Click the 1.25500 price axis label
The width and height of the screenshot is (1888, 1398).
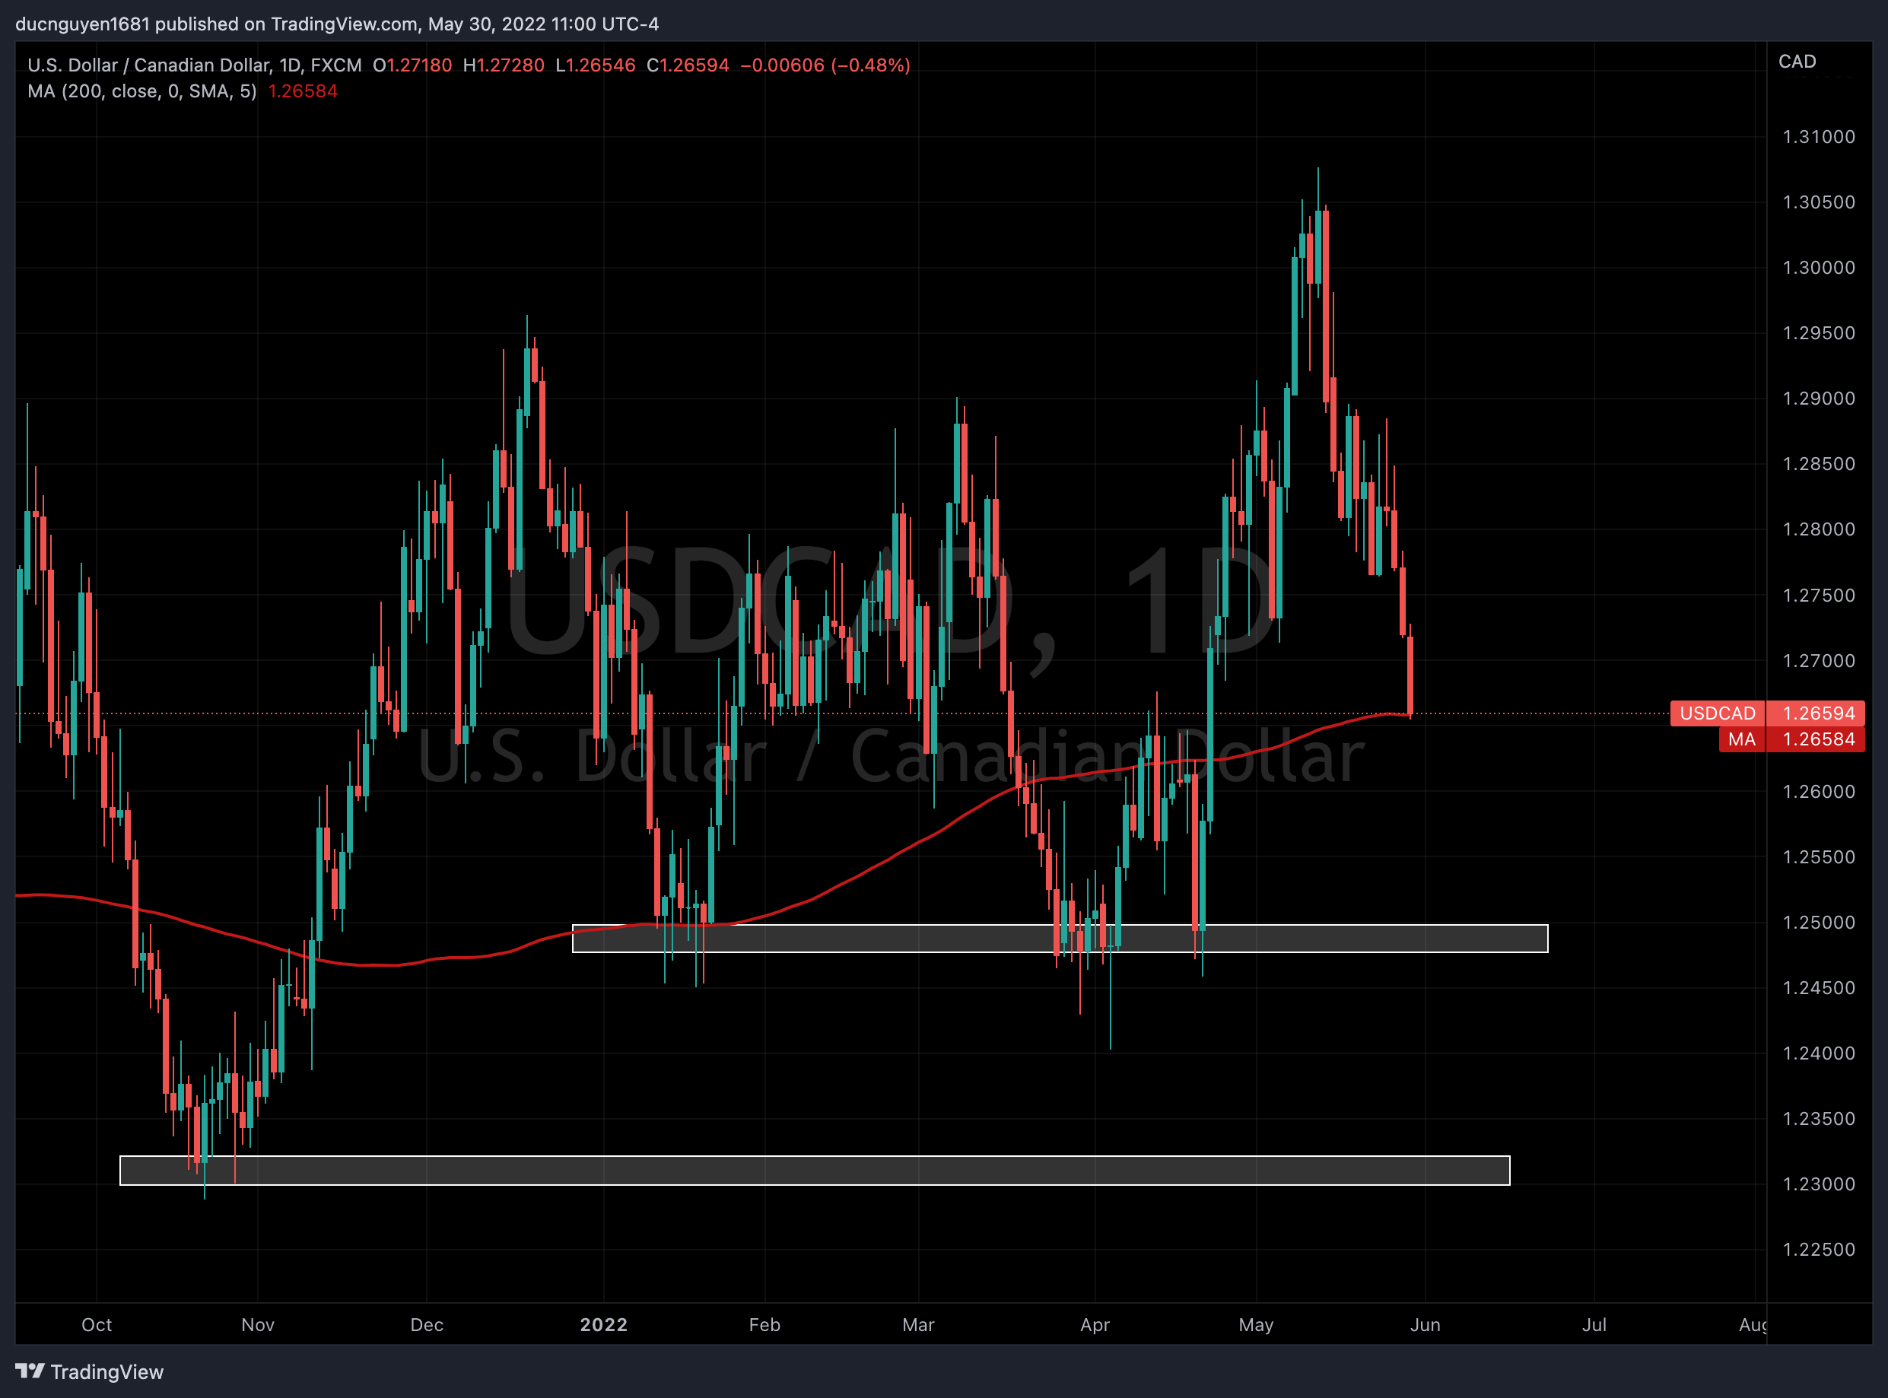[x=1819, y=856]
